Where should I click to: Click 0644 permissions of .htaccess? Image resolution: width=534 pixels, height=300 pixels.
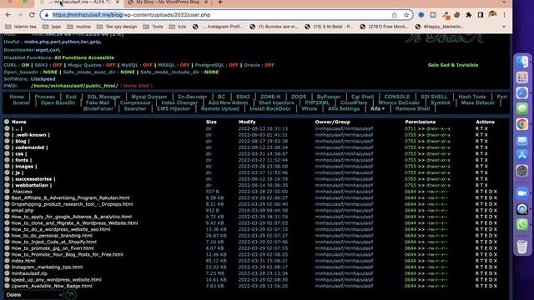pyautogui.click(x=411, y=192)
